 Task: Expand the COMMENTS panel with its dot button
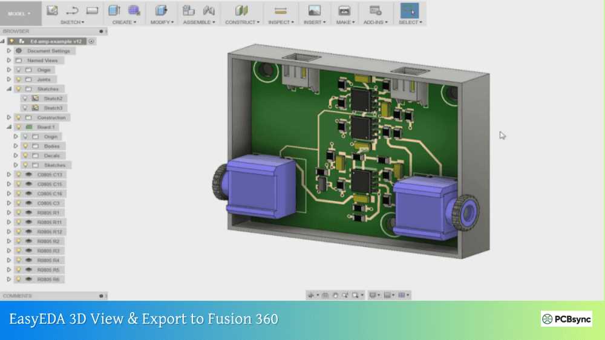[x=101, y=296]
